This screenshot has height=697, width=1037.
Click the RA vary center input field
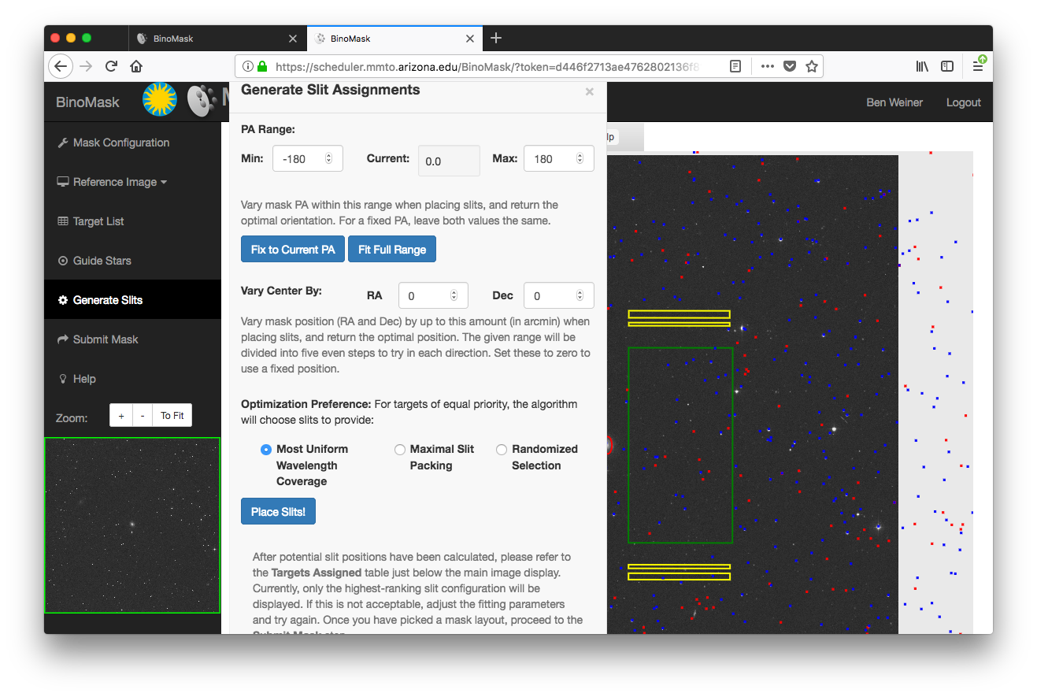425,296
